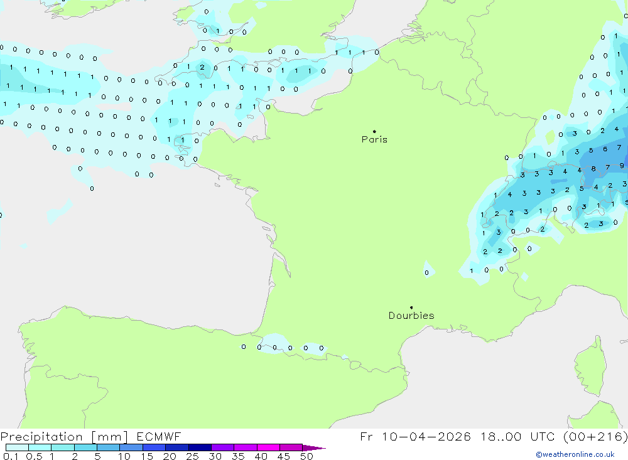Image resolution: width=628 pixels, height=460 pixels.
Task: Click the legend label '25'
Action: 193,456
